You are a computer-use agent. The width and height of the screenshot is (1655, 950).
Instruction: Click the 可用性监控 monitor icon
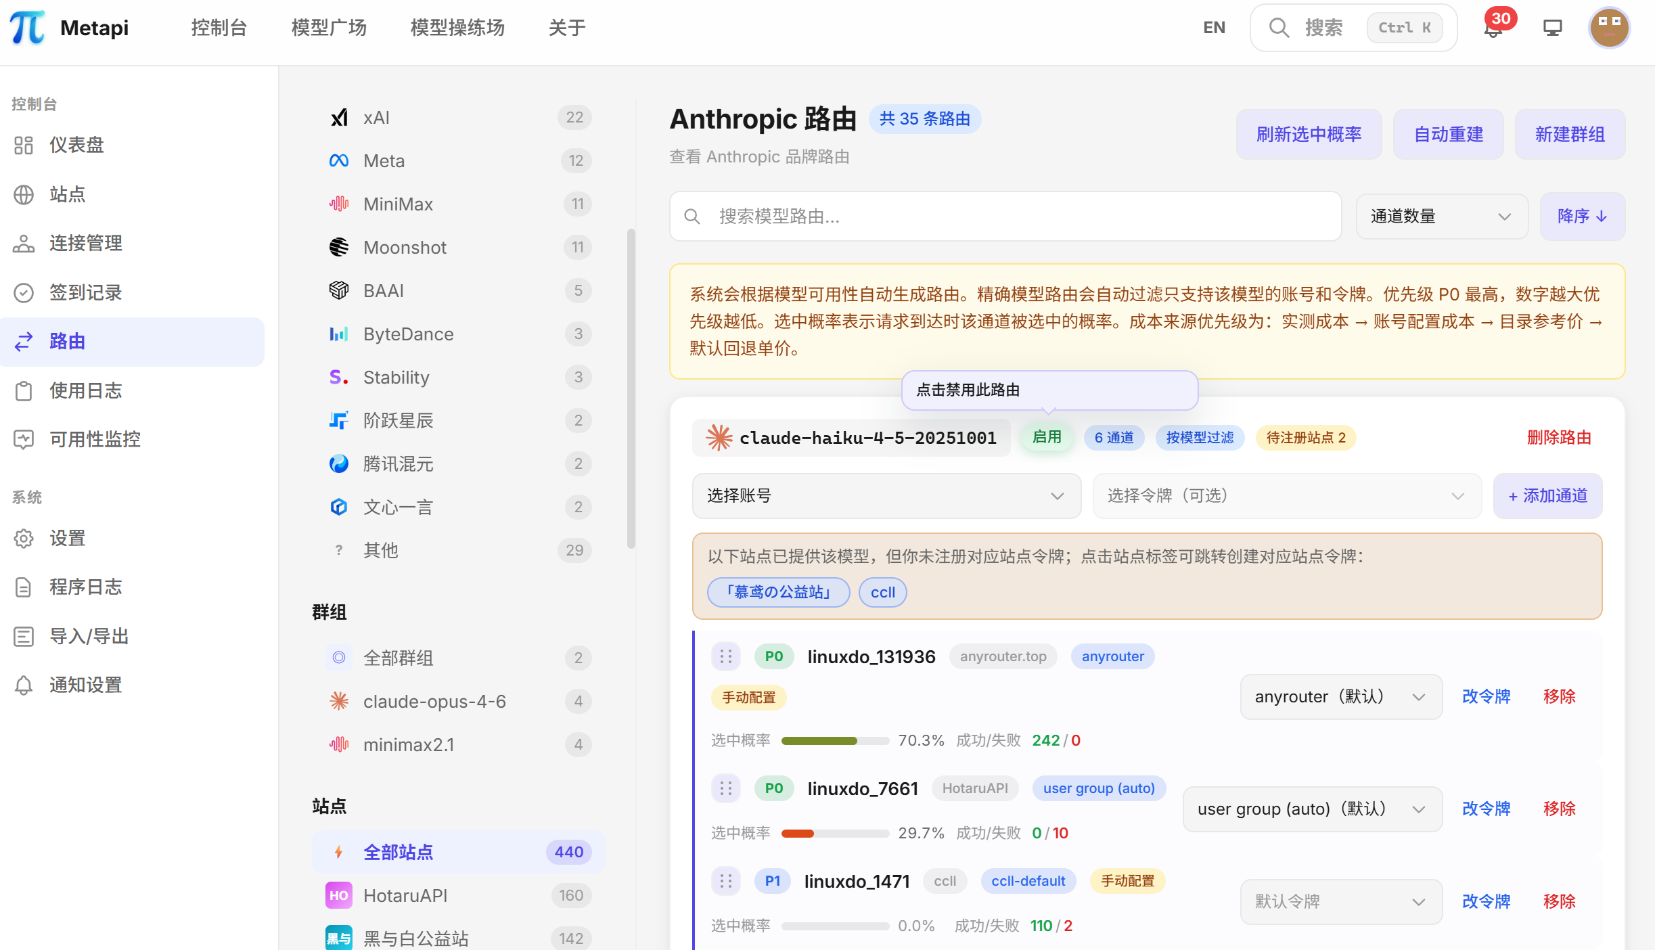click(24, 439)
